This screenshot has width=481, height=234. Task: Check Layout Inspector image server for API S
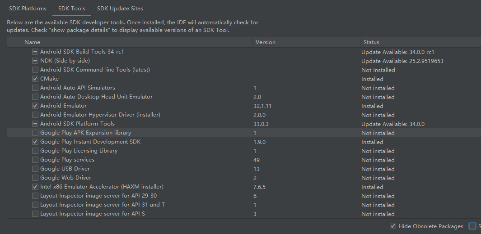(x=35, y=214)
